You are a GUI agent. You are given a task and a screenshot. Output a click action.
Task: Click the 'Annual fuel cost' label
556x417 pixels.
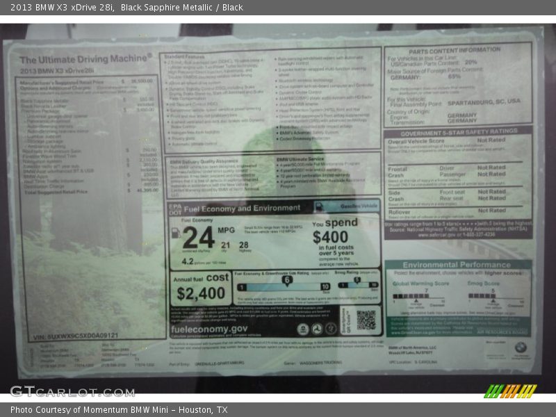201,277
